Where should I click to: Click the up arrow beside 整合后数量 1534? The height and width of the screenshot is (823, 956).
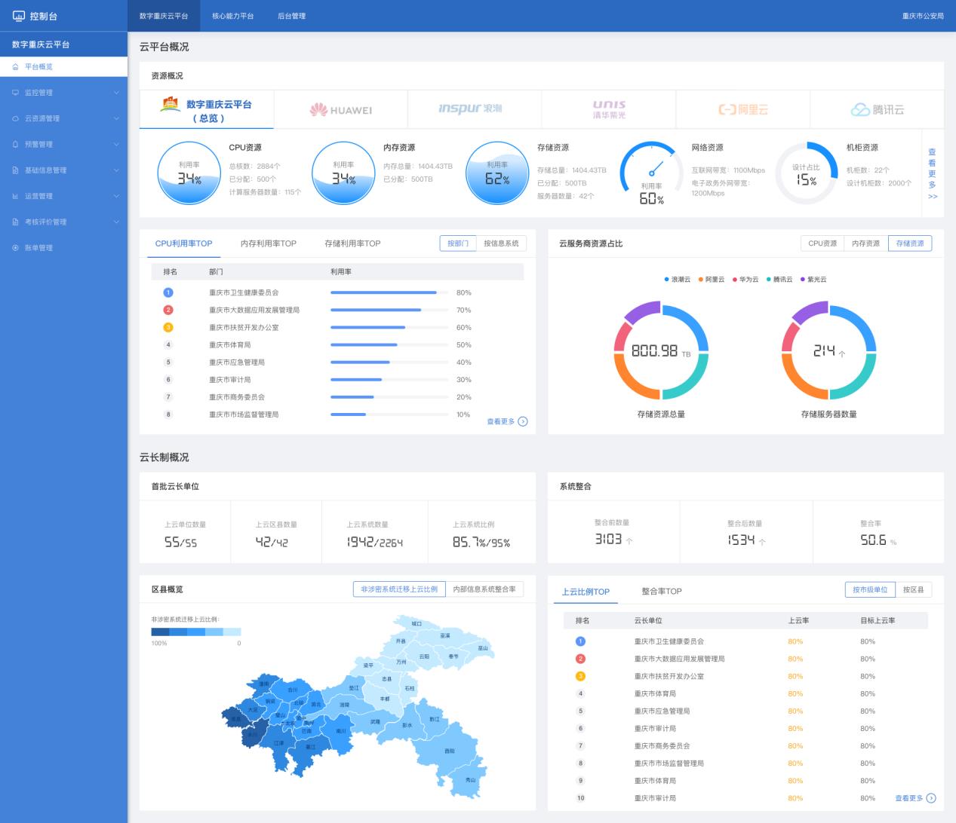762,541
